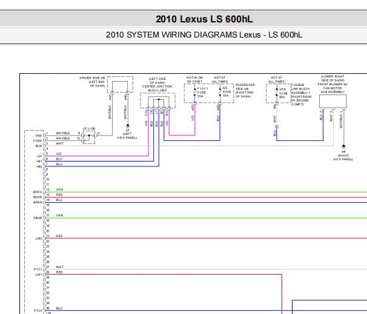
Task: Click the '+B2' terminal label
Action: (39, 166)
